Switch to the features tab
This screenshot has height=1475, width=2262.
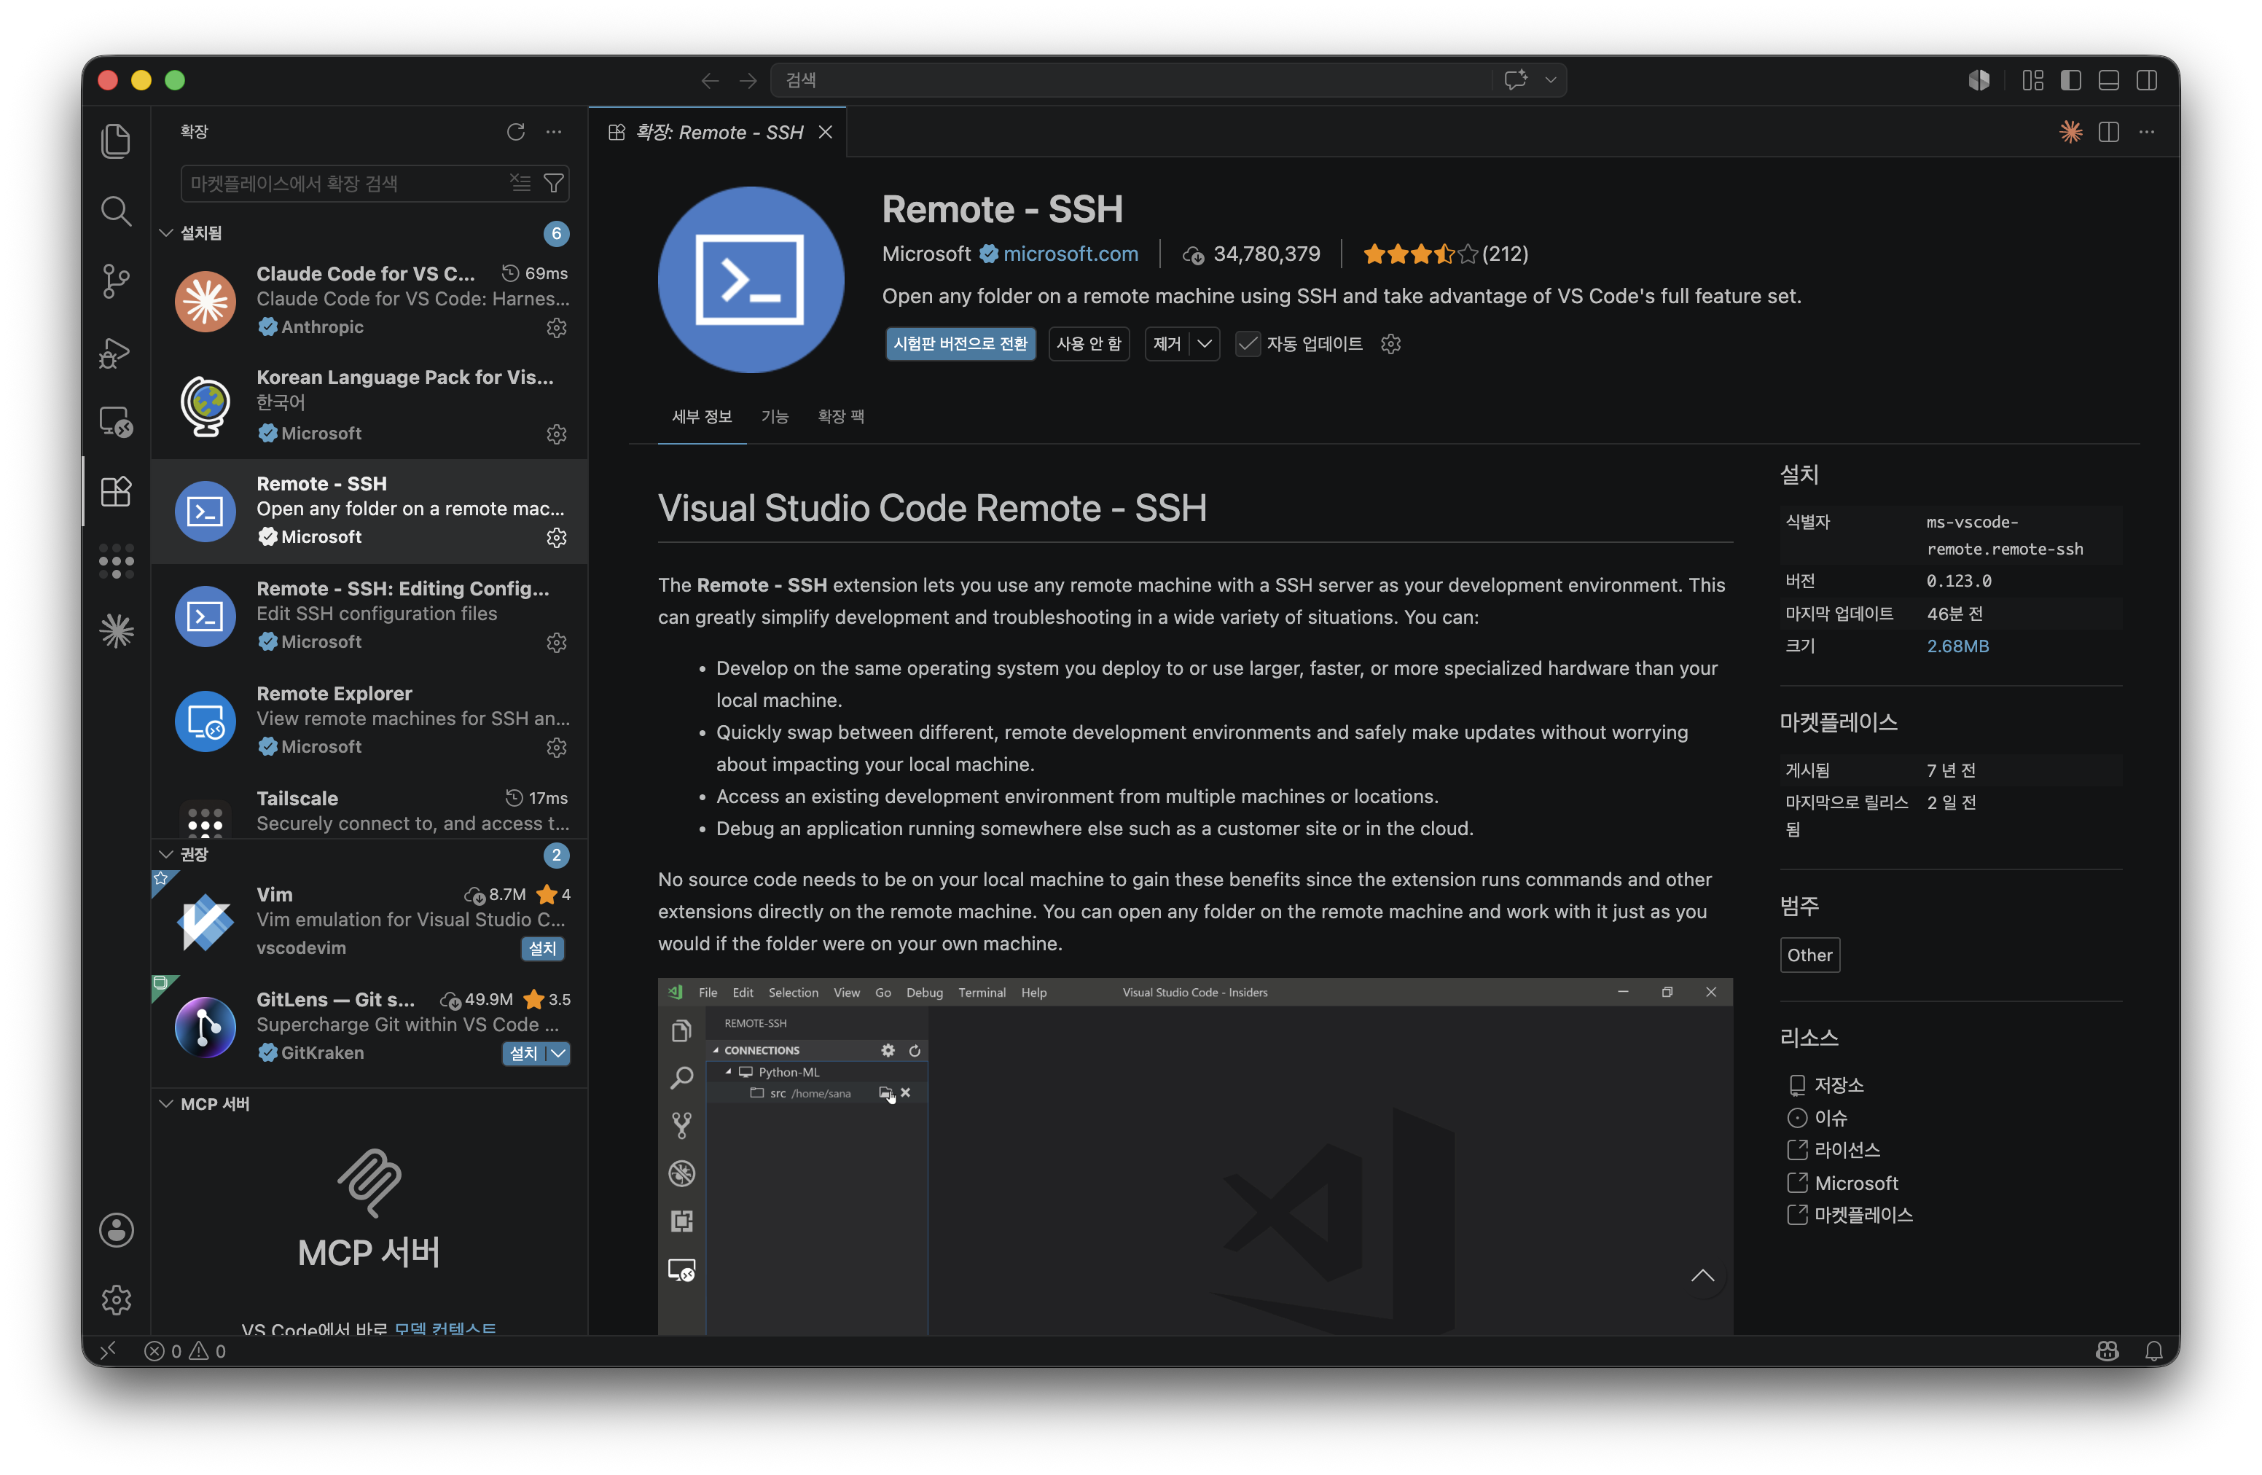click(x=775, y=416)
